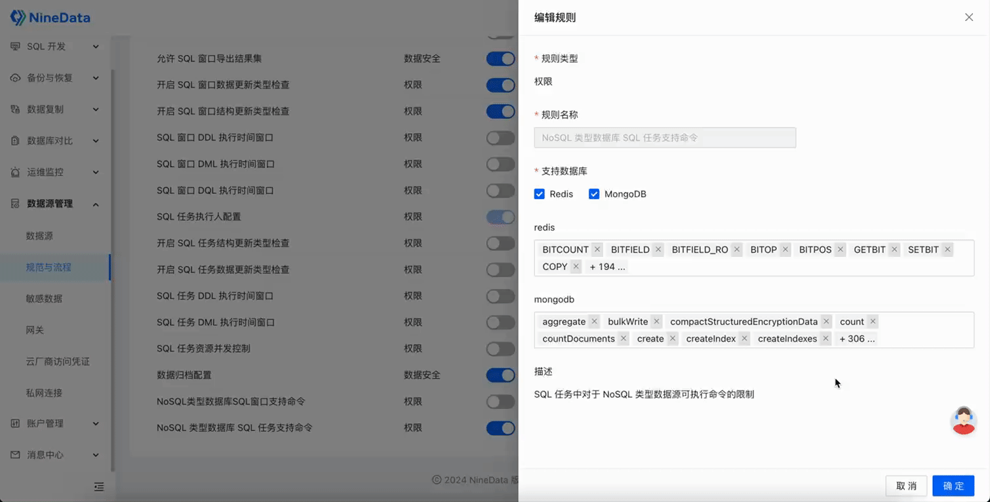Screen dimensions: 990x502
Task: Uncheck the Redis checkbox
Action: [540, 194]
